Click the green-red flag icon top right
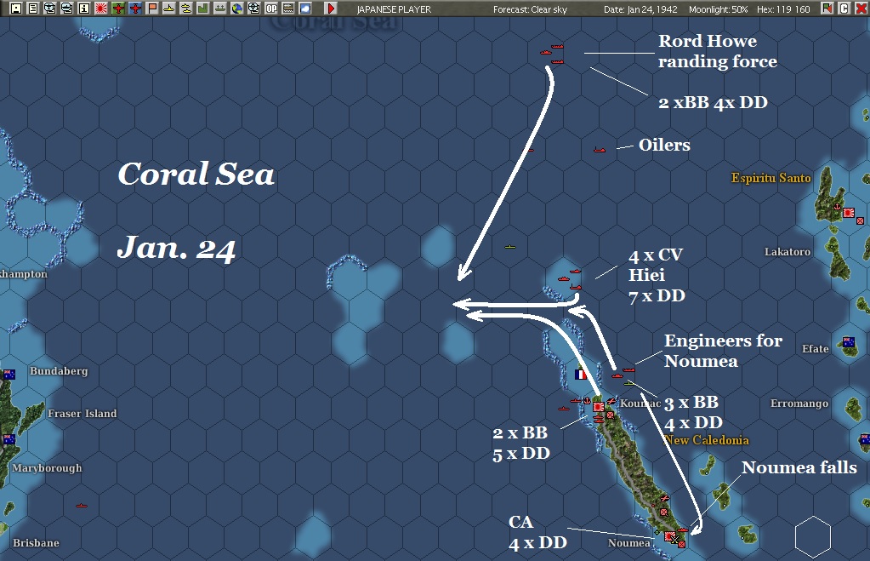 tap(827, 9)
